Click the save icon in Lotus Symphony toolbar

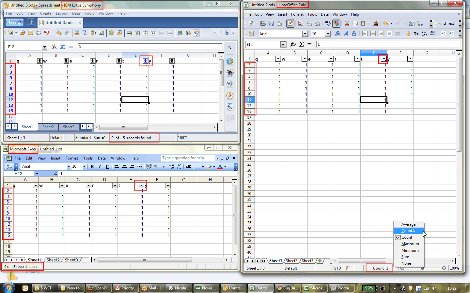[30, 33]
